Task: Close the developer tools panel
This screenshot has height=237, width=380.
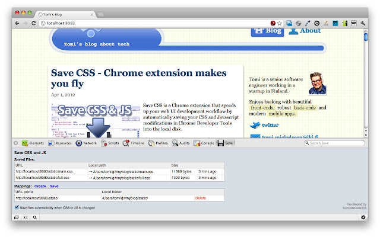Action: (16, 143)
